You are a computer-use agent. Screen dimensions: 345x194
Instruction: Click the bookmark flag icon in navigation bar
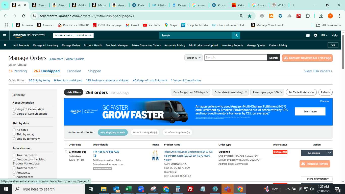(5, 45)
